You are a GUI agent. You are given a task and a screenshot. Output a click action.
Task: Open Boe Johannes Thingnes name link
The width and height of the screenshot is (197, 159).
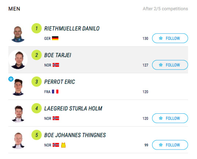(75, 135)
